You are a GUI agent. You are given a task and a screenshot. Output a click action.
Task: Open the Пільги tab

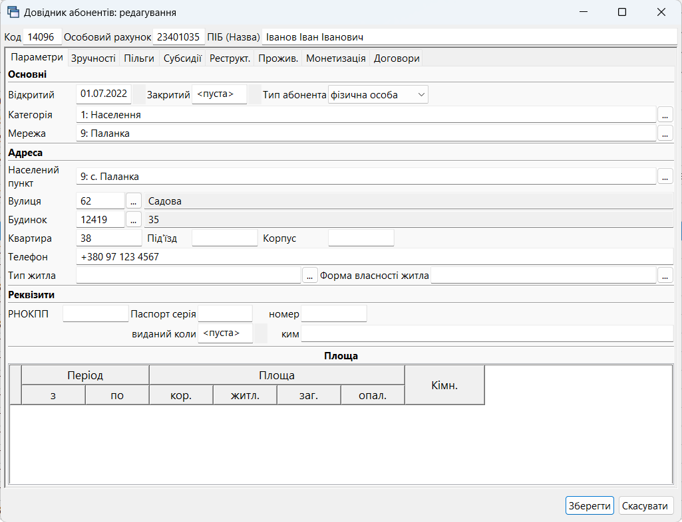[x=139, y=58]
